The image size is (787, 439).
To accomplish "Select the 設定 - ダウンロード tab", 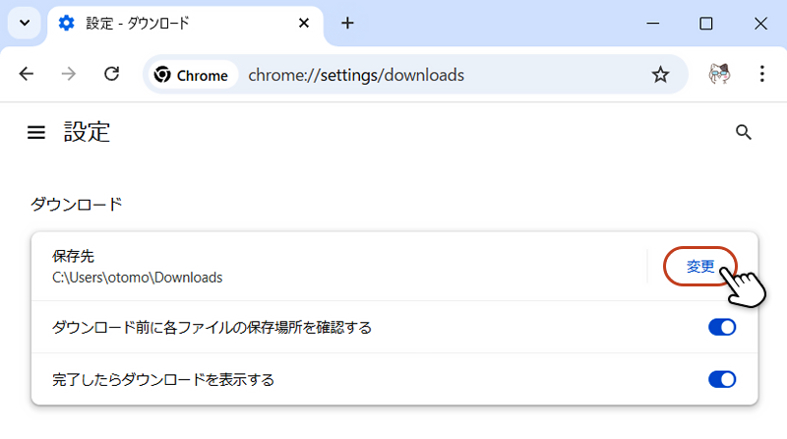I will [x=185, y=24].
